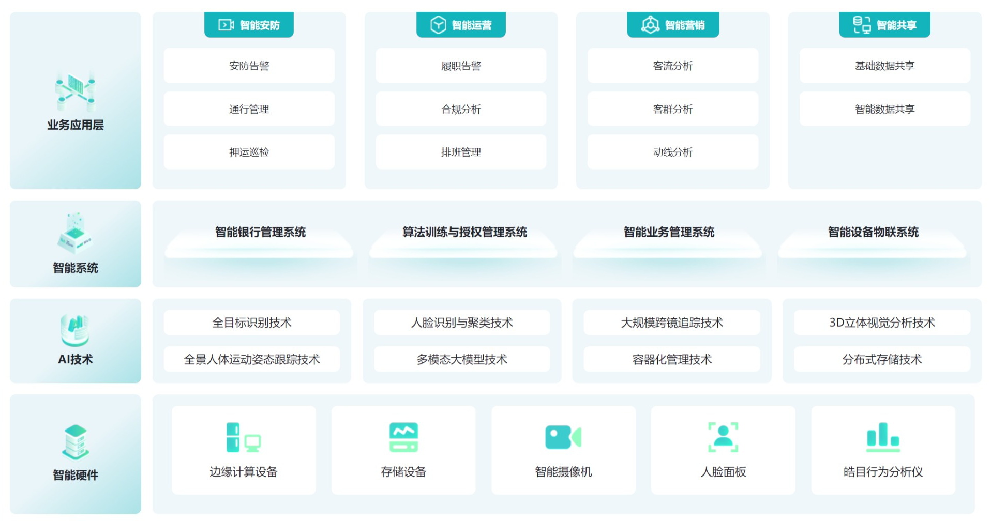Click the AI技术 layer icon
The image size is (991, 521).
pos(76,330)
